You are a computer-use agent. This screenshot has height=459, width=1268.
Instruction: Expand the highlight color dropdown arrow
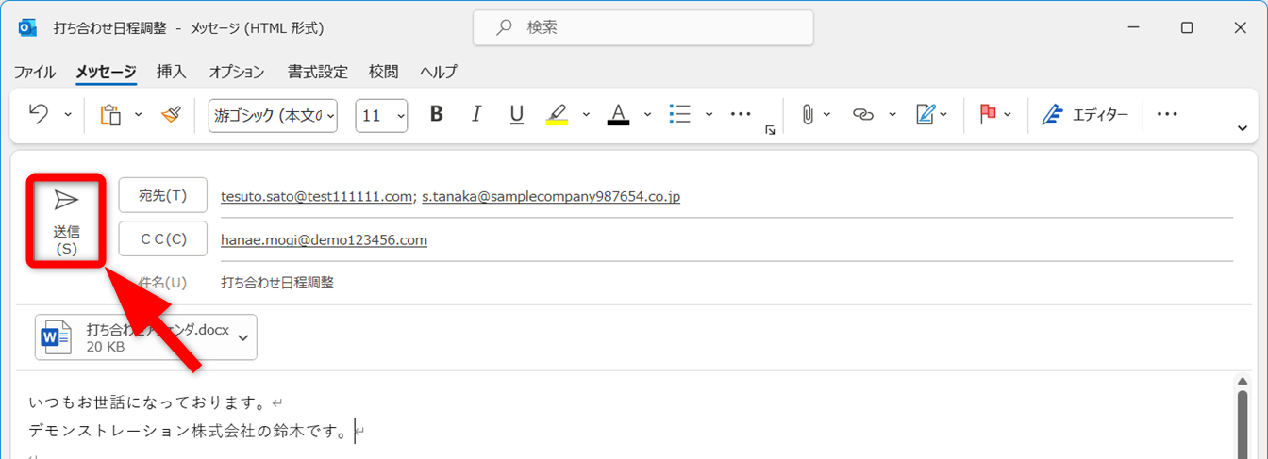pos(585,115)
